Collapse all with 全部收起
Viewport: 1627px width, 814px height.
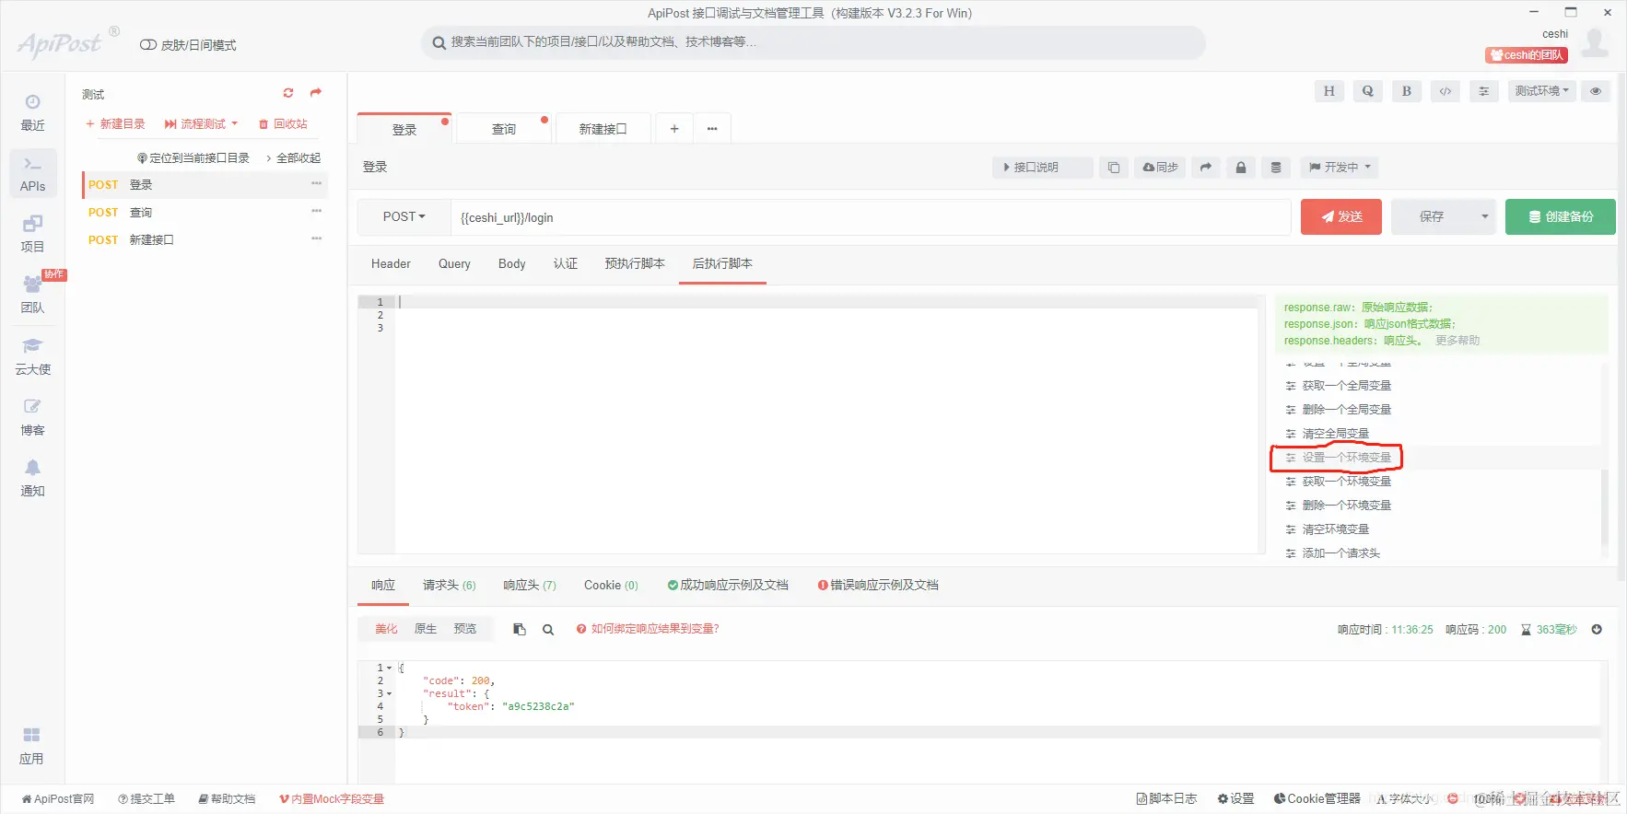coord(294,158)
